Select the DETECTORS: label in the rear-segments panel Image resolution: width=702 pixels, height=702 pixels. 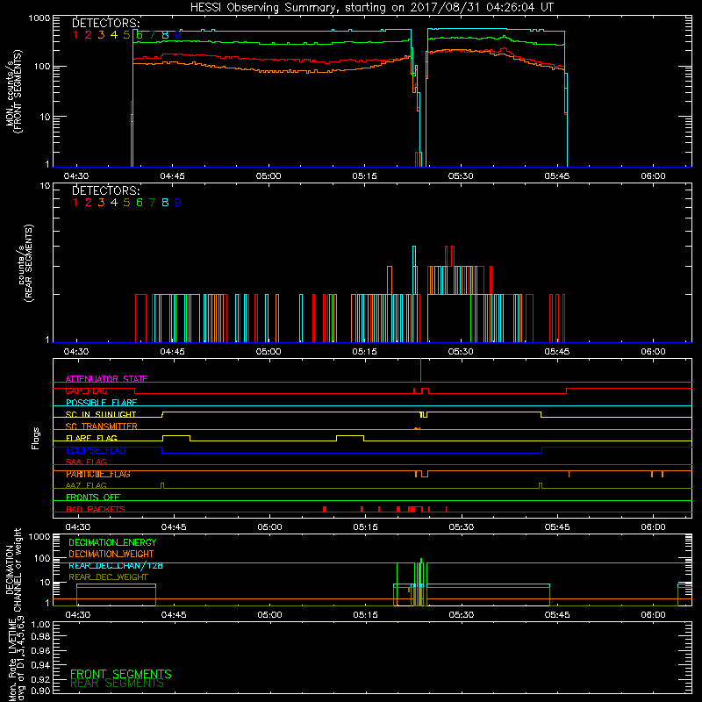(106, 190)
